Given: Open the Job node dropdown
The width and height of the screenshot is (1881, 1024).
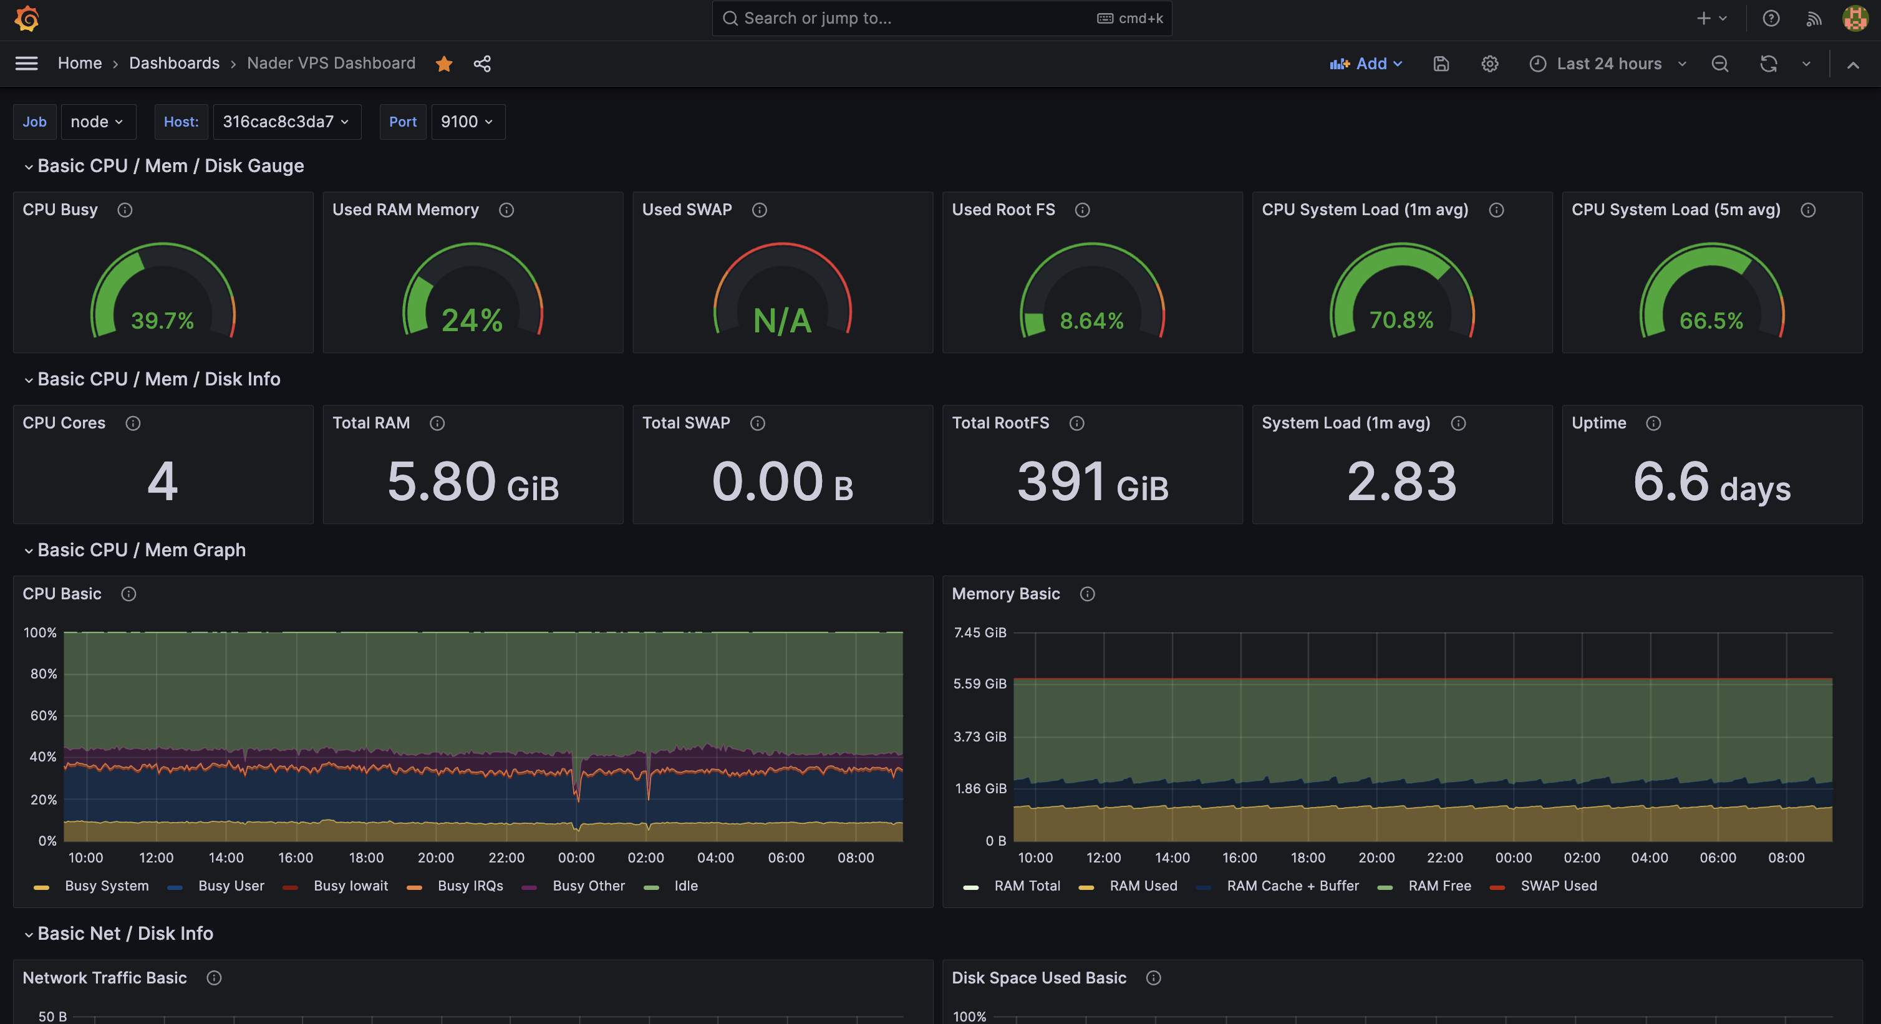Looking at the screenshot, I should (97, 121).
